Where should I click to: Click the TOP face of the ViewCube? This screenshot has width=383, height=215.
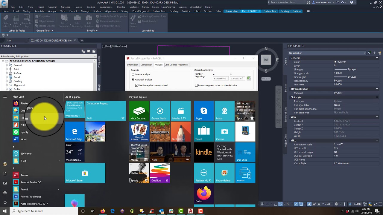coord(266,60)
